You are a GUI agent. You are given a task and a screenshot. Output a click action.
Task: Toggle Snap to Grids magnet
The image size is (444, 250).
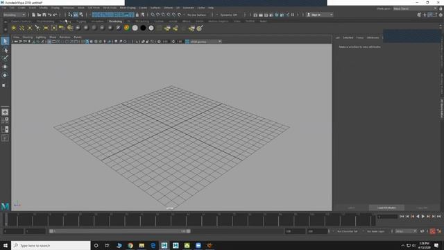[x=153, y=15]
